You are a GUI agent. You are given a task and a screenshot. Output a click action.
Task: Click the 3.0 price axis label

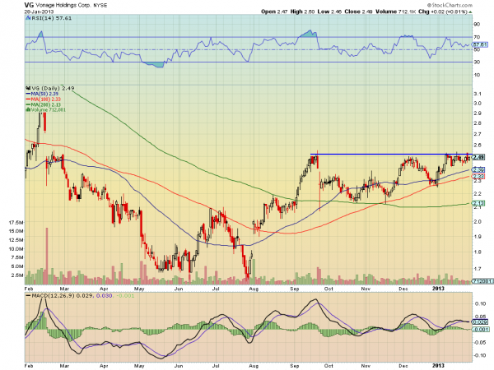click(x=478, y=104)
